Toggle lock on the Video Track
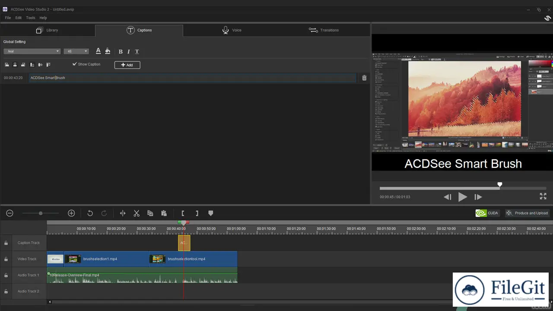Screen dimensions: 553x311 pyautogui.click(x=6, y=259)
